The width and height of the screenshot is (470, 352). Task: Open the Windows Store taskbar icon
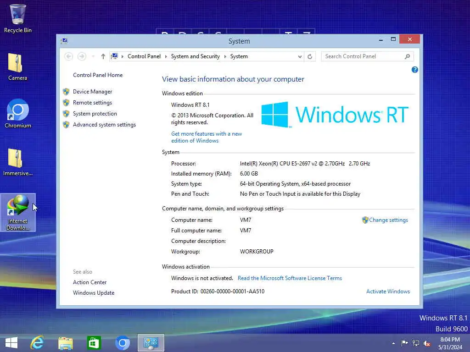tap(94, 343)
